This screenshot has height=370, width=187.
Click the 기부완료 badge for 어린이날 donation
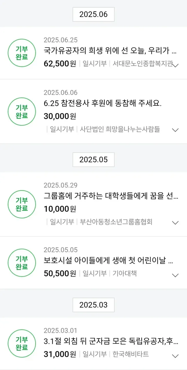coord(22,263)
